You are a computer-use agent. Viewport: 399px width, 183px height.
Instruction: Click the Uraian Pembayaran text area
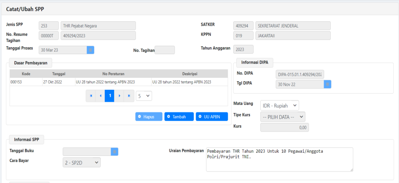pos(279,159)
